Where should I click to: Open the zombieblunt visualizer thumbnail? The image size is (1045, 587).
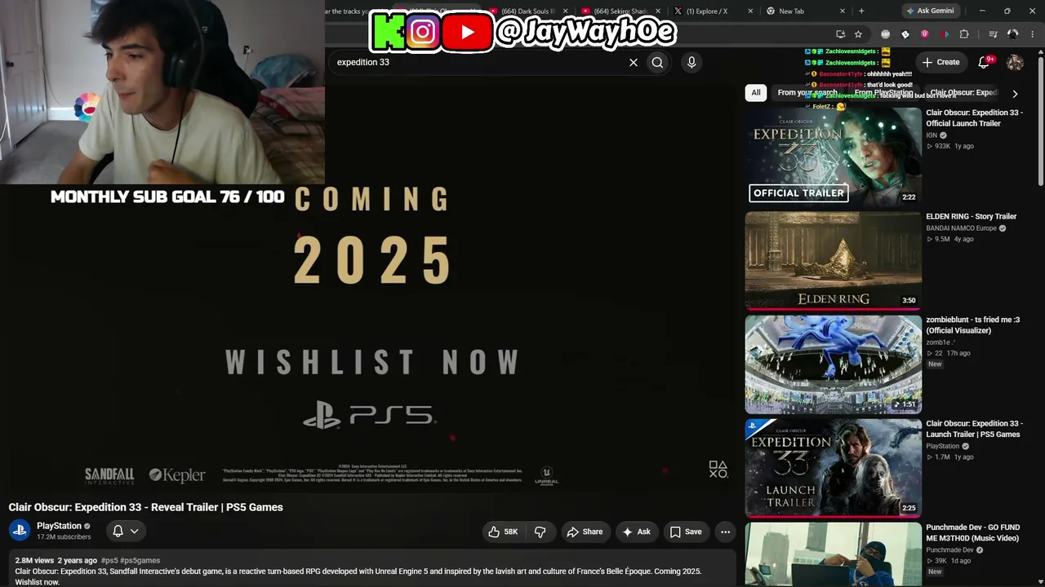[834, 364]
